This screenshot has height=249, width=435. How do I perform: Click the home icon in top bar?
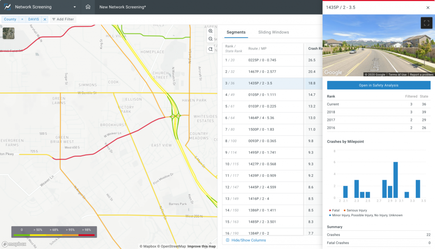point(88,7)
